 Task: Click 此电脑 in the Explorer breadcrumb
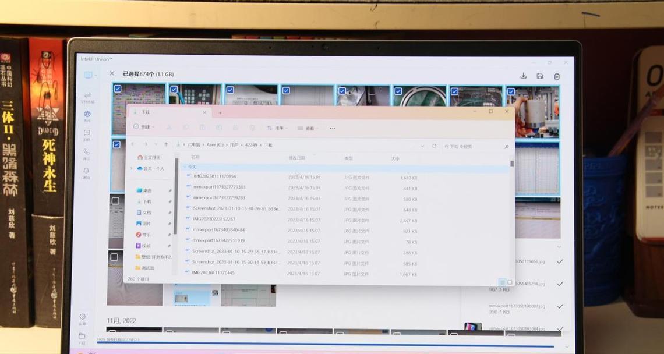pos(193,145)
